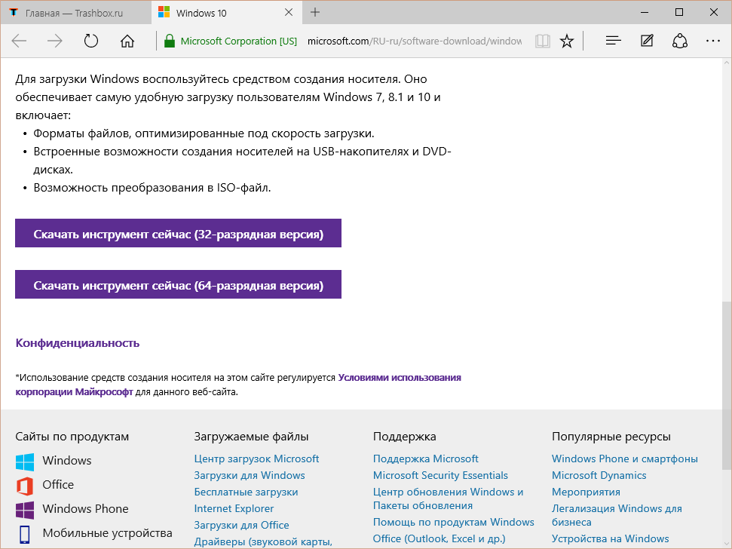Open Мероприятия link
732x549 pixels.
pos(586,492)
